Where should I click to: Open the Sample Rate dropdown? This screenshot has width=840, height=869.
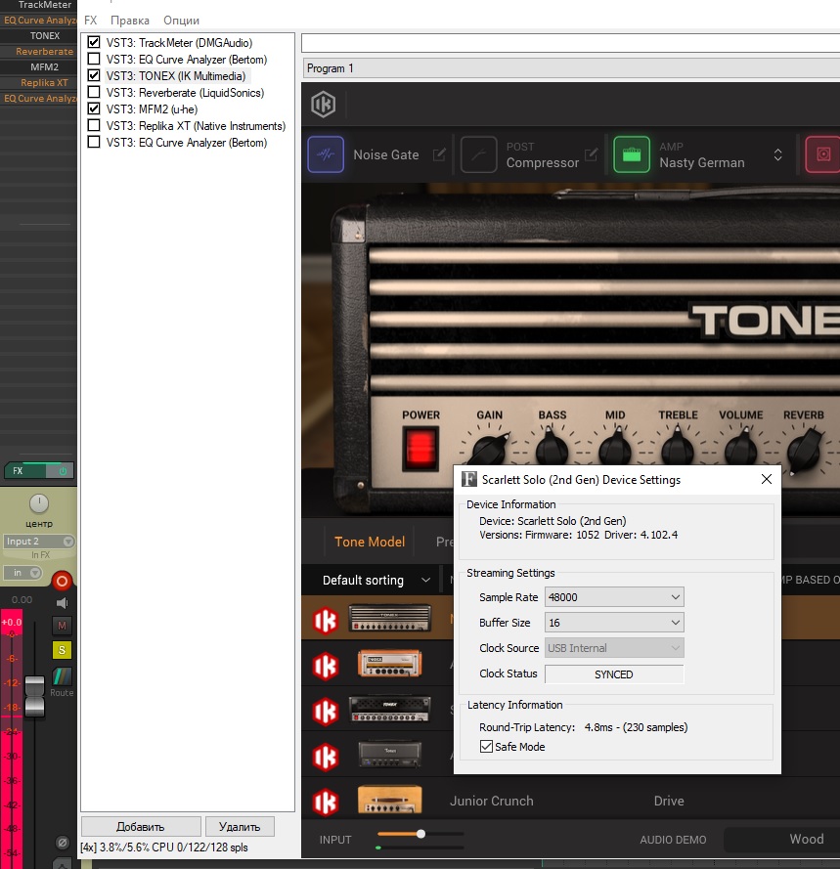click(x=614, y=597)
